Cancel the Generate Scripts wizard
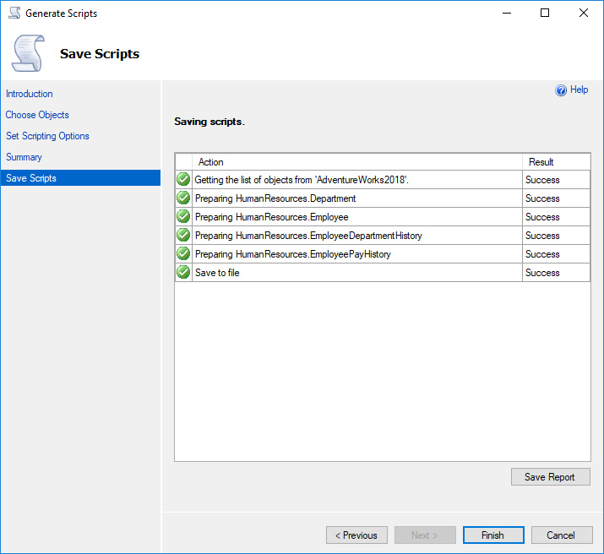Screen dimensions: 604x554 coord(561,535)
